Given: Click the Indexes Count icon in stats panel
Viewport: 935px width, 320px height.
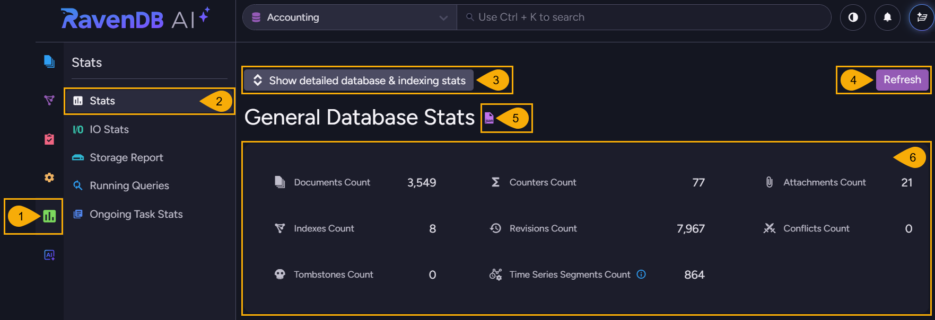Looking at the screenshot, I should tap(280, 228).
